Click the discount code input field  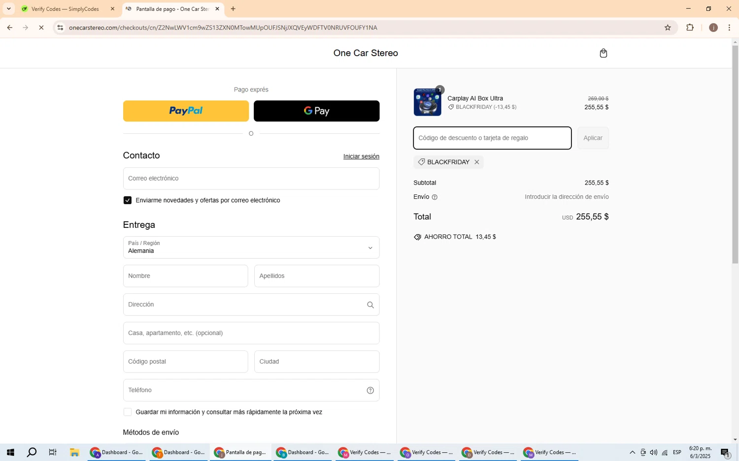pyautogui.click(x=492, y=138)
